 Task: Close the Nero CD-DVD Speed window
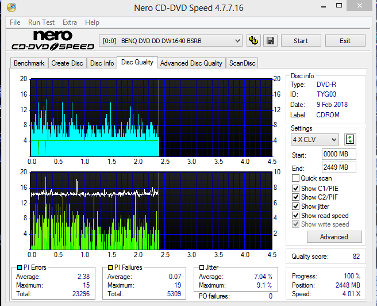359,6
